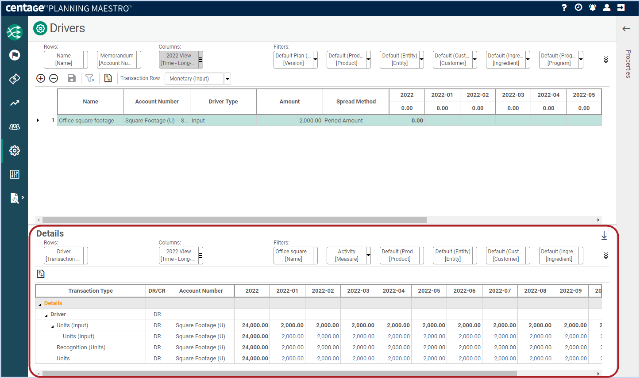The image size is (640, 378).
Task: Click the sidebar flag icon
Action: (15, 55)
